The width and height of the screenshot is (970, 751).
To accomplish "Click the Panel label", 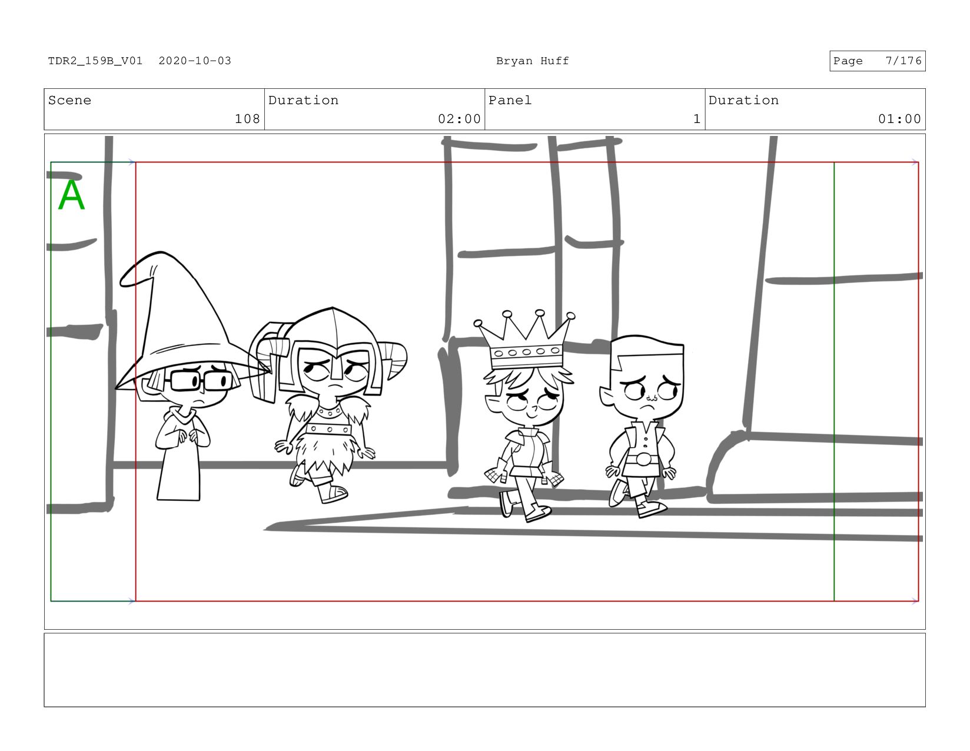I will point(510,100).
